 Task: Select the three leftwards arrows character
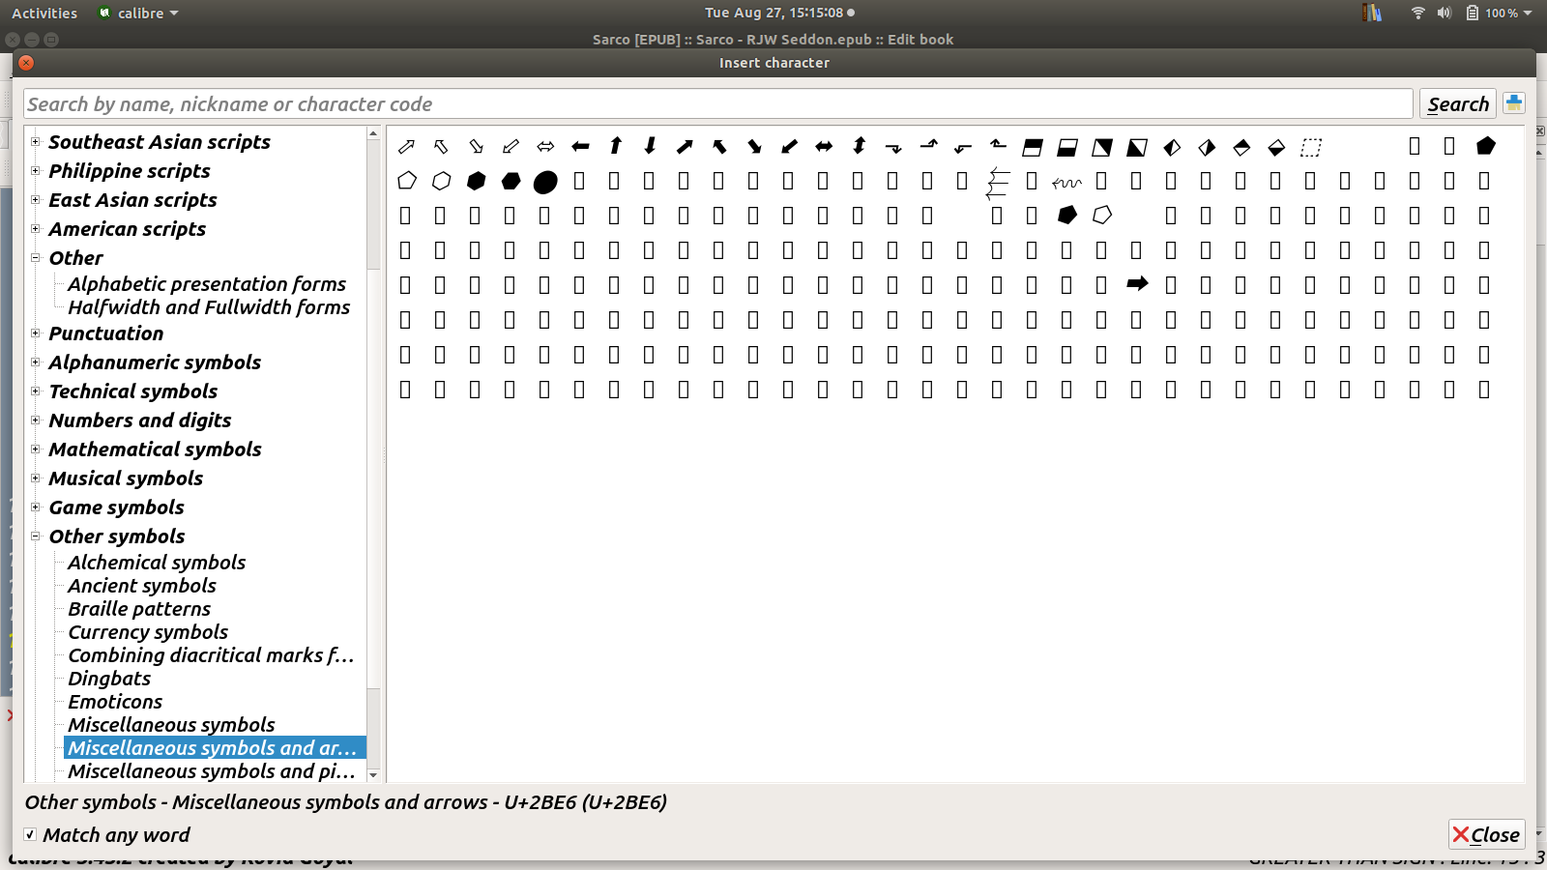pos(998,182)
